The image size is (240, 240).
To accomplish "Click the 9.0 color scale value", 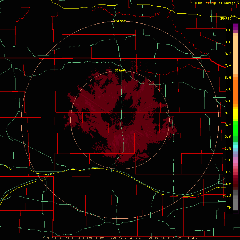I will pyautogui.click(x=228, y=42).
